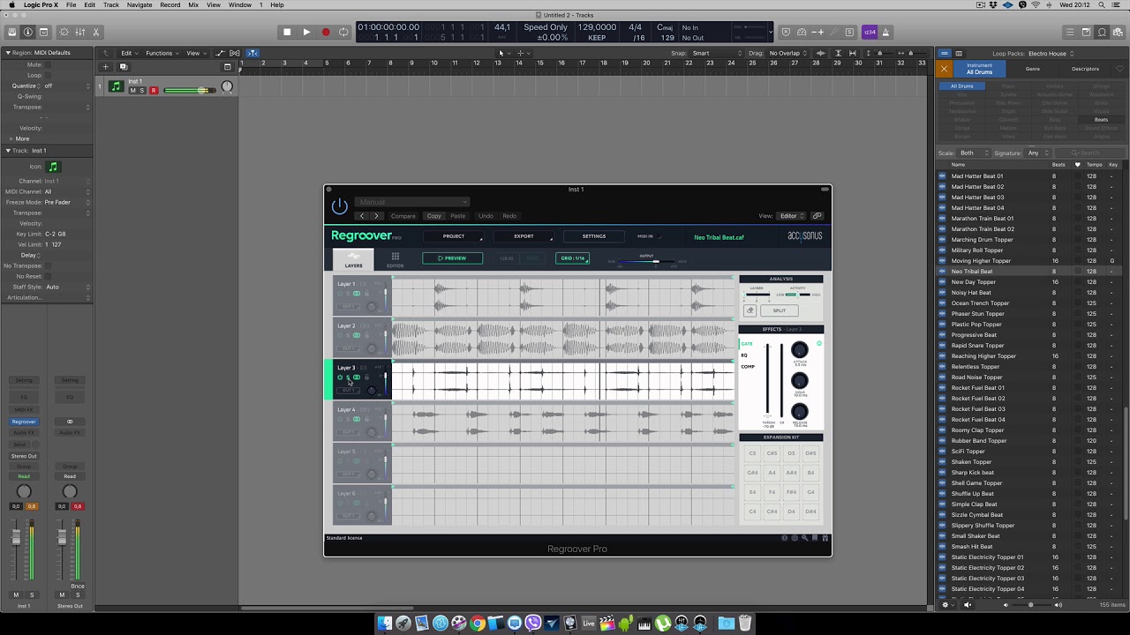Tick the region Mute checkbox in the Inspector
1130x635 pixels.
click(x=49, y=64)
